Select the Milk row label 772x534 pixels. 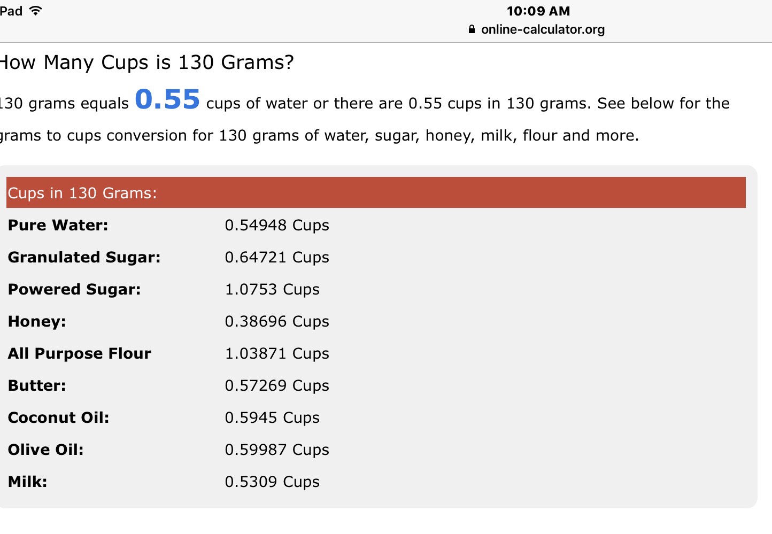pyautogui.click(x=27, y=482)
